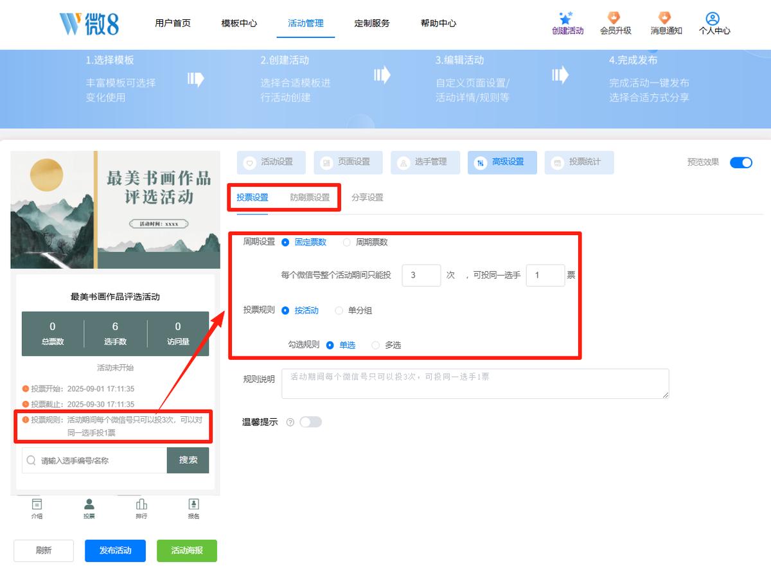Open 会员升级 badge icon
Viewport: 771px width, 582px height.
point(614,18)
